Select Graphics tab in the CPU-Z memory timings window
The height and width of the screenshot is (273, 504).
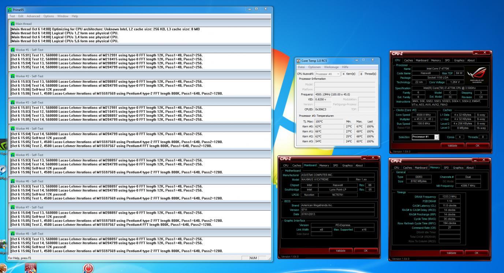click(x=458, y=168)
